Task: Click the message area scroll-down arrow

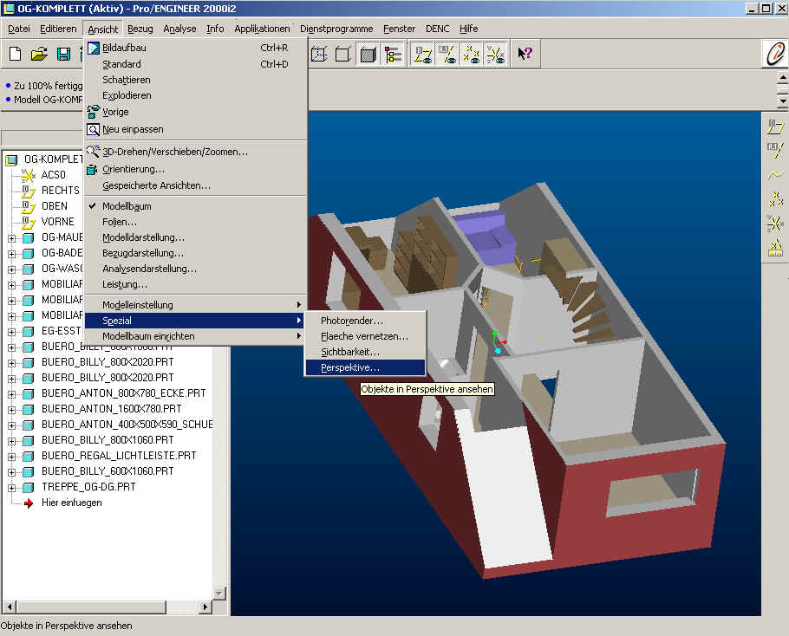Action: pos(782,101)
